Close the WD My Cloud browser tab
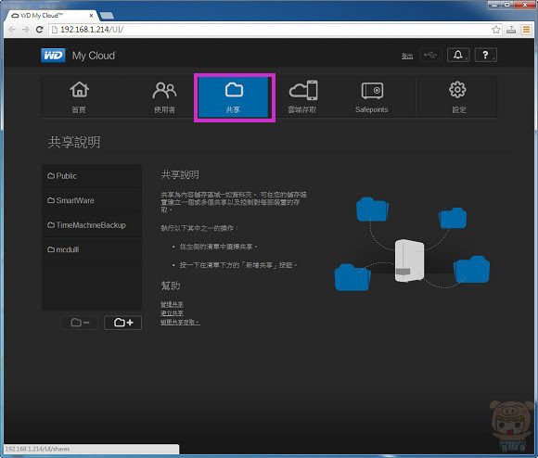Screen dimensions: 538x458 click(91, 16)
